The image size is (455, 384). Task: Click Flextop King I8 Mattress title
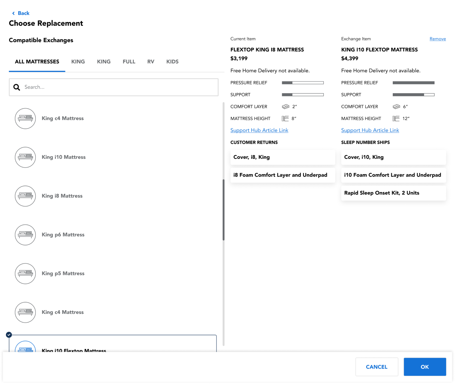click(267, 50)
